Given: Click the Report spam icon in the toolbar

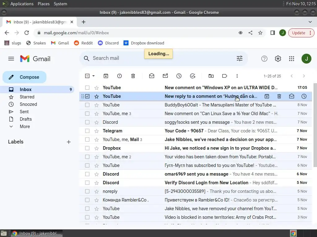Looking at the screenshot, I should [119, 76].
